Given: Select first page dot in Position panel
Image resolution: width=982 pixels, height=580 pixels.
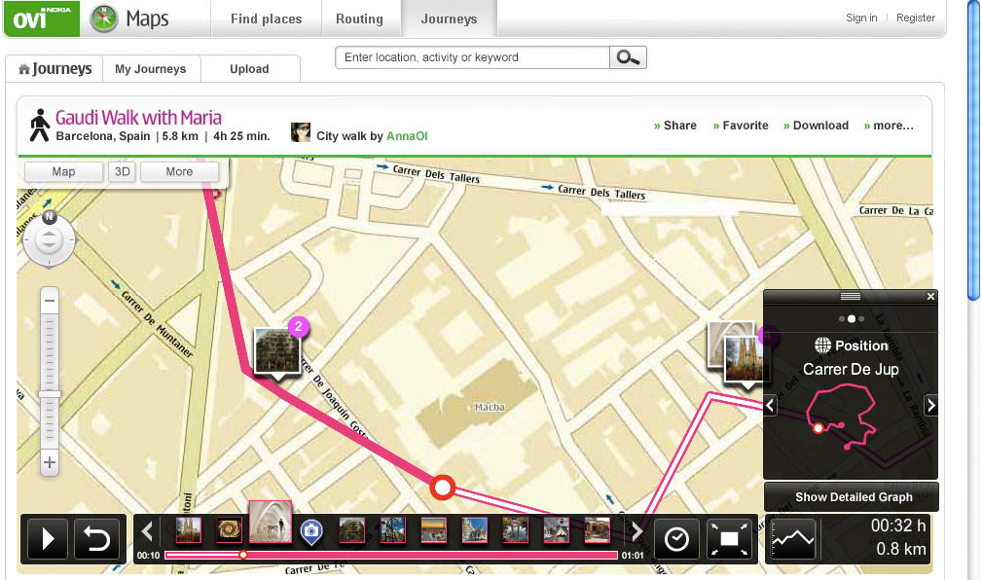Looking at the screenshot, I should click(841, 318).
